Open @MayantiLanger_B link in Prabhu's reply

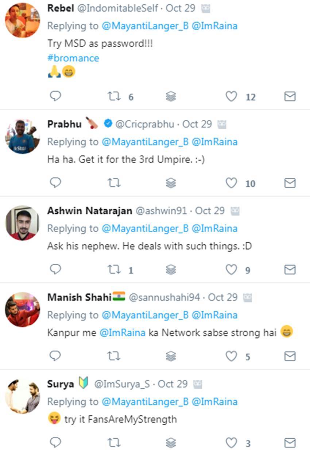point(145,142)
